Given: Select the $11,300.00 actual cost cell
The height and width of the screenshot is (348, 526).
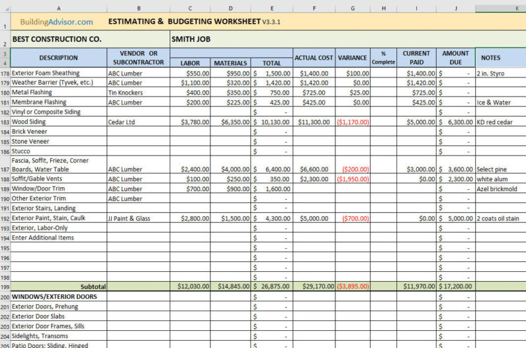Looking at the screenshot, I should click(314, 122).
